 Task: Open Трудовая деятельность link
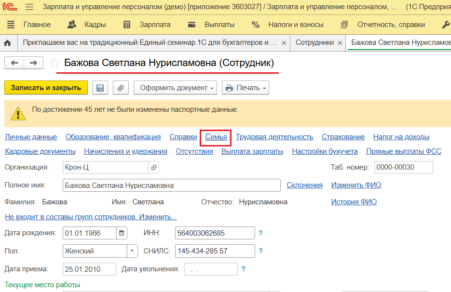274,137
